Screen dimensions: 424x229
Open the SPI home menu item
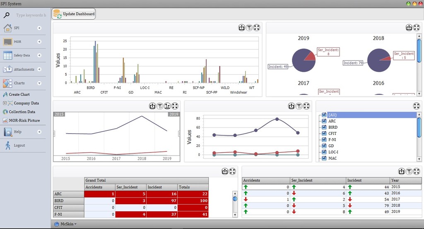coord(17,28)
